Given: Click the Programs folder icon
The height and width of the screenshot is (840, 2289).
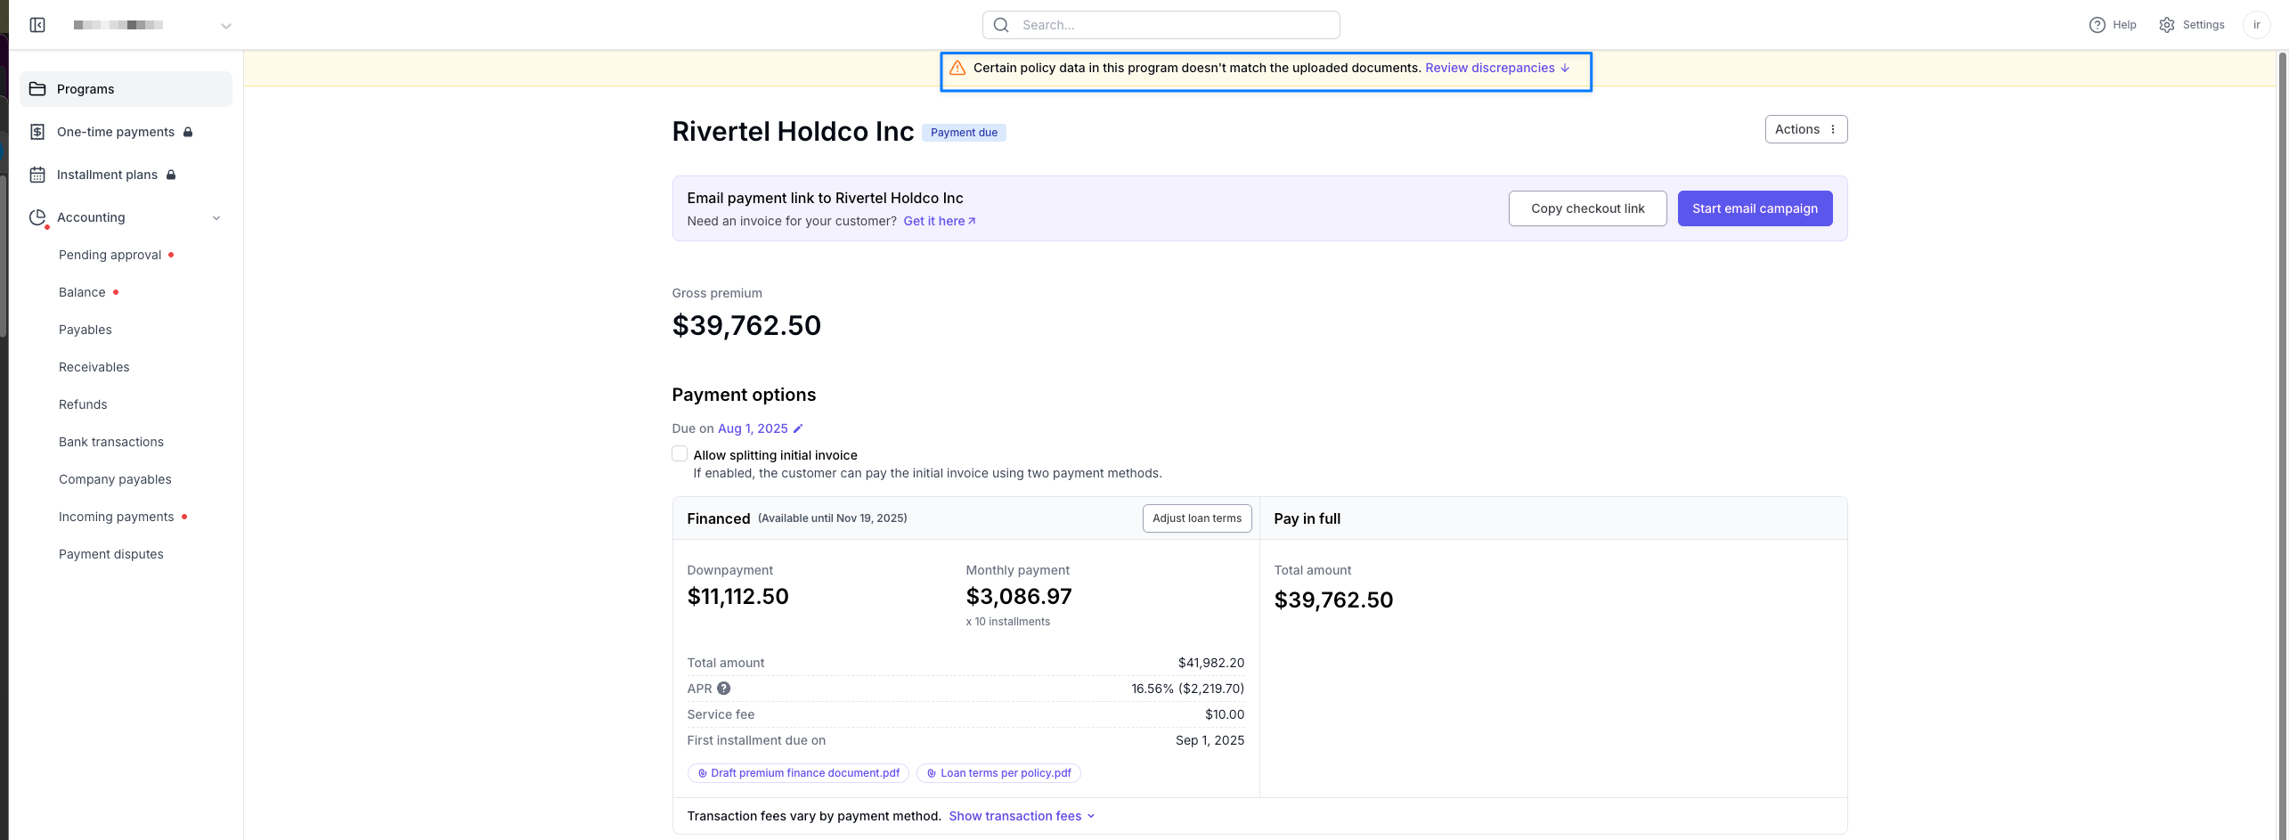Looking at the screenshot, I should tap(37, 89).
